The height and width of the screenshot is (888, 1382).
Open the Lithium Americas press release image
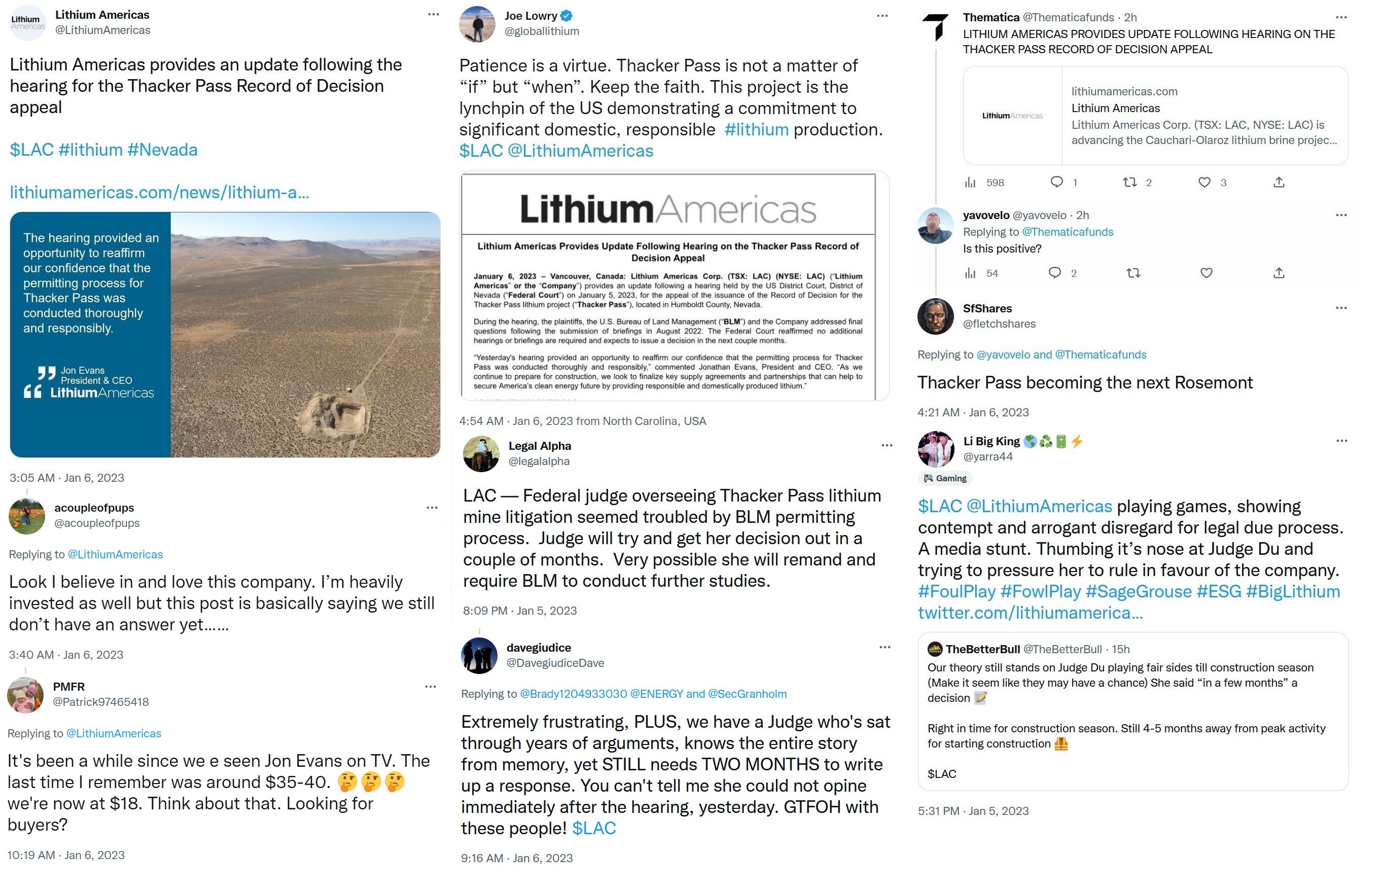[x=674, y=286]
